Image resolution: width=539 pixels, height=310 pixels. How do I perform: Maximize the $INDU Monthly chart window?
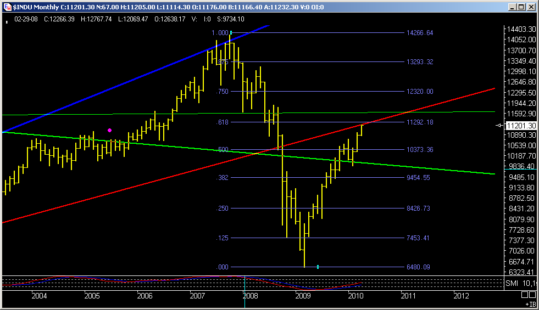coord(520,7)
